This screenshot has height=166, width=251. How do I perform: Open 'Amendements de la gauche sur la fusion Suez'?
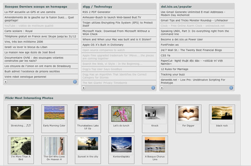[39, 19]
